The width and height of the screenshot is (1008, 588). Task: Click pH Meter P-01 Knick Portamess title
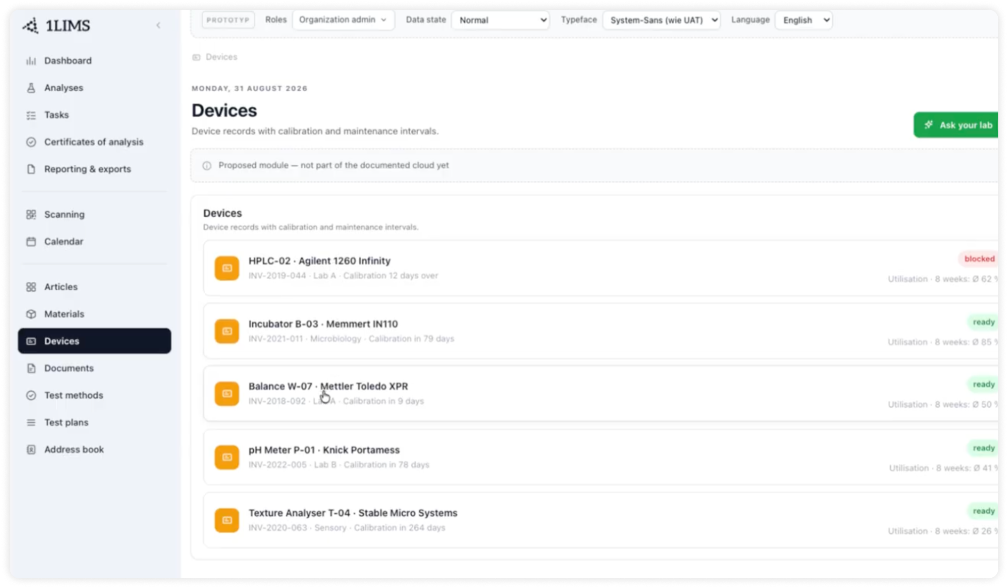click(x=324, y=450)
